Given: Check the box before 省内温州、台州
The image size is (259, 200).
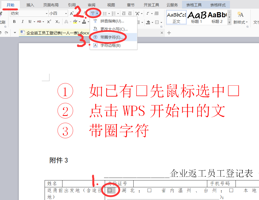Looking at the screenshot, I should click(149, 190).
